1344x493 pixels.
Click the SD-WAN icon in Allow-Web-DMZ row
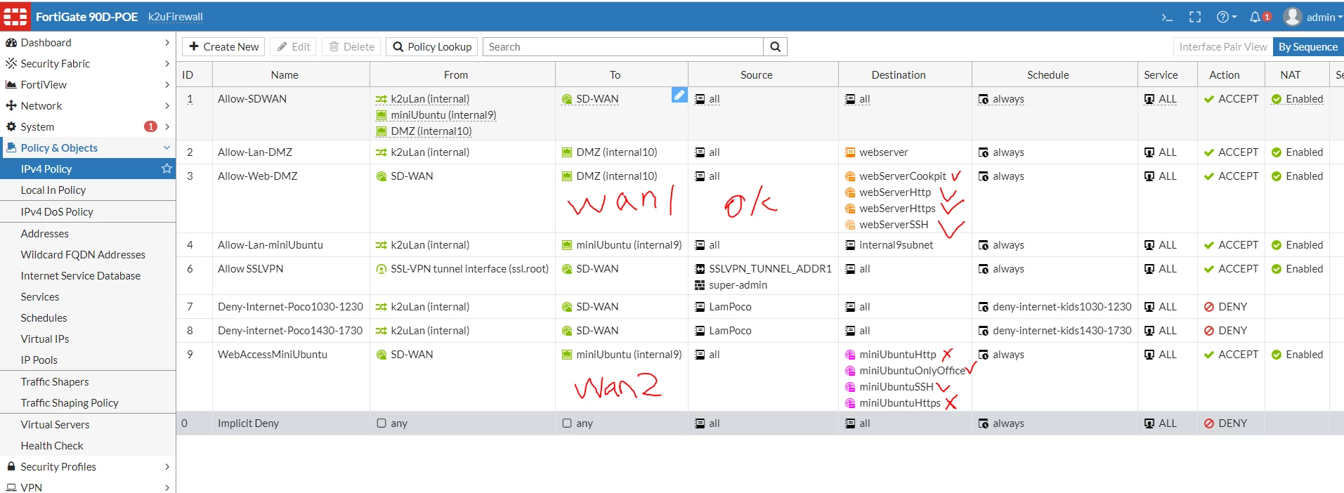pyautogui.click(x=381, y=176)
